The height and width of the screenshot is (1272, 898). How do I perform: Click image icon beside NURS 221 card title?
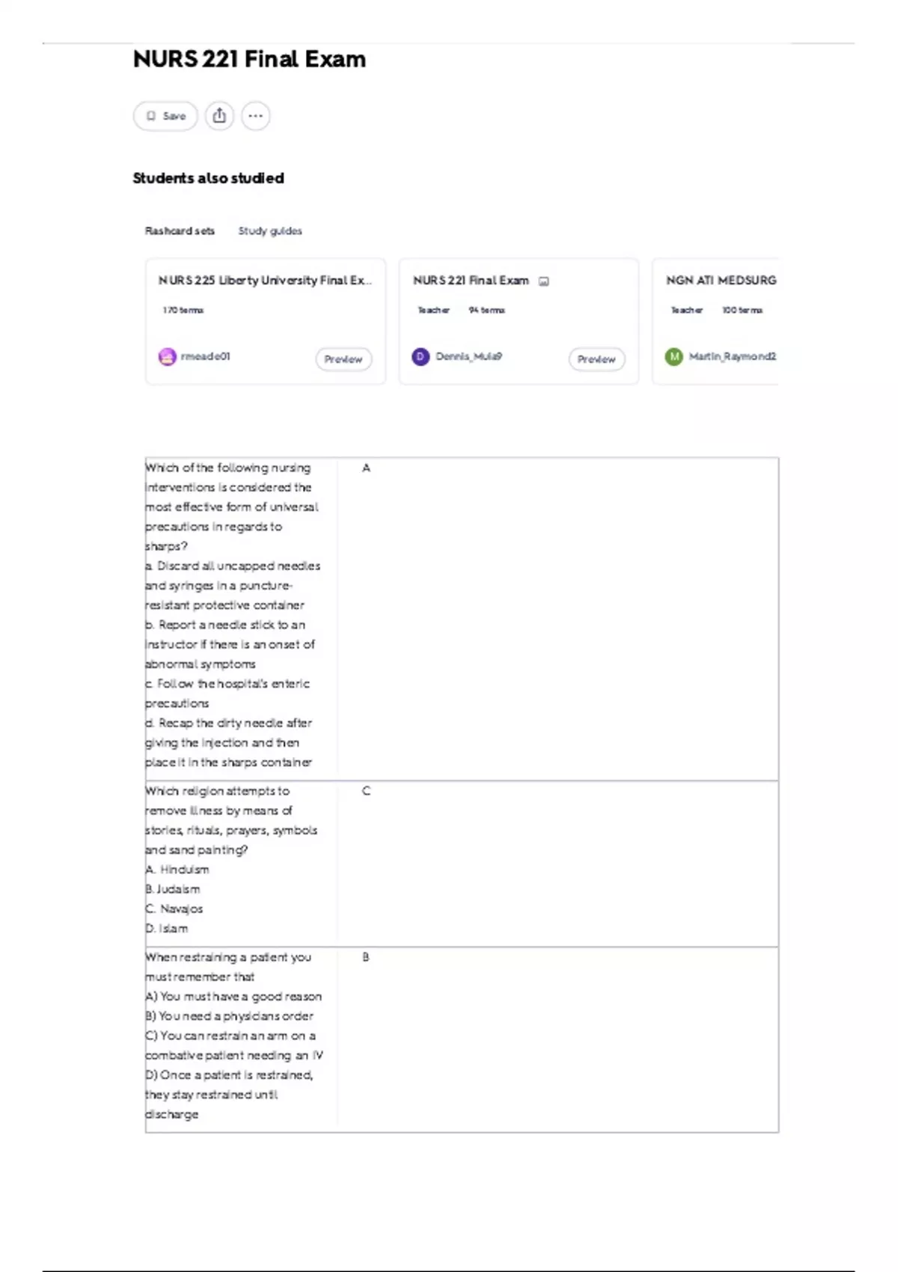tap(544, 281)
